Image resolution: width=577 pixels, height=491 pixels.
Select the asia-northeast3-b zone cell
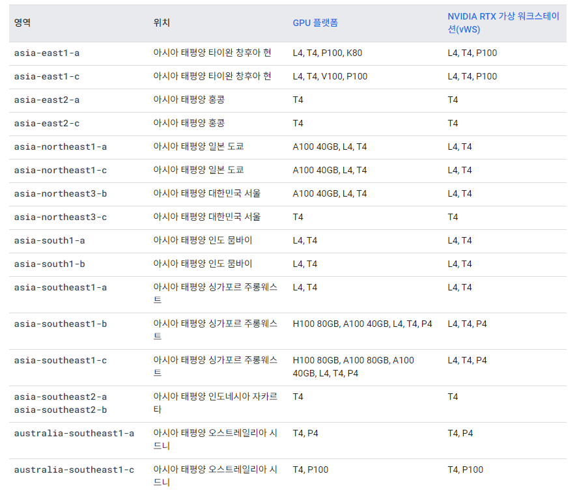[61, 194]
